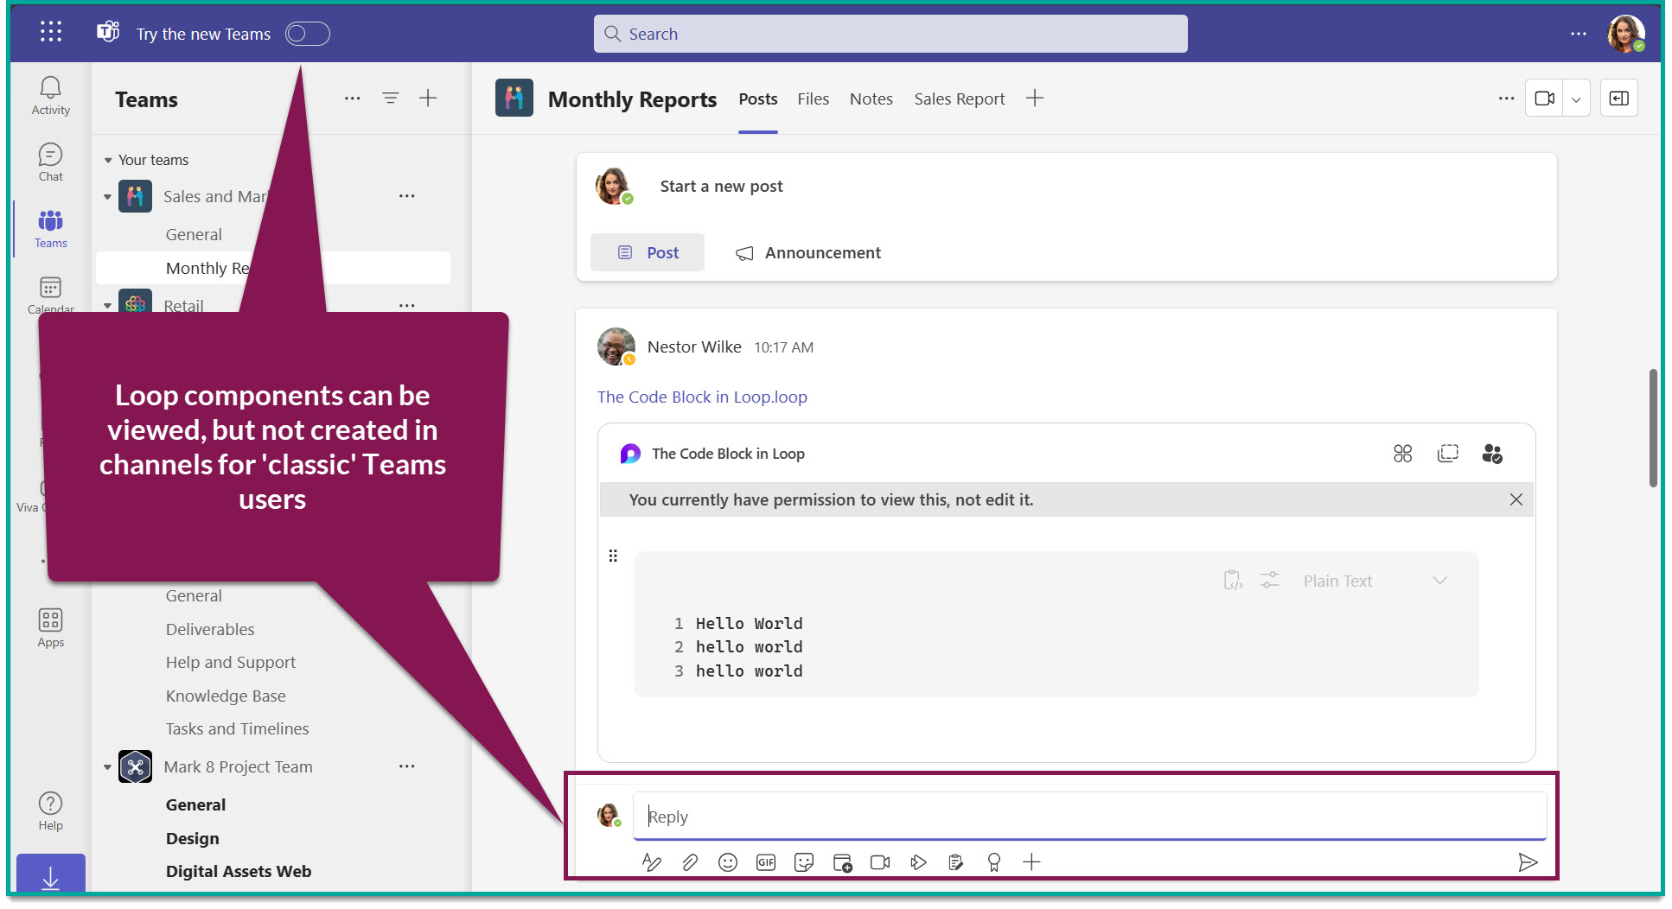Expand the Mark 8 Project Team options menu
1672x909 pixels.
tap(407, 766)
